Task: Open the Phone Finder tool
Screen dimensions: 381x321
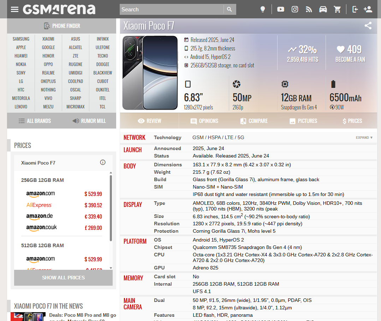Action: pos(62,25)
